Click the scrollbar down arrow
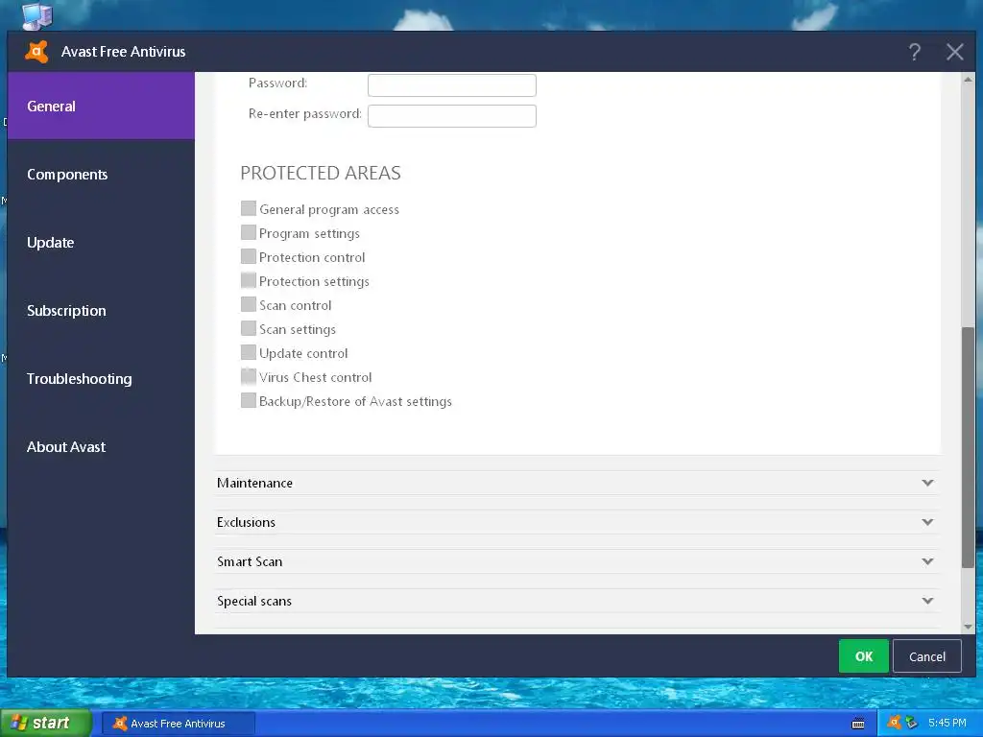The image size is (983, 737). [x=968, y=626]
